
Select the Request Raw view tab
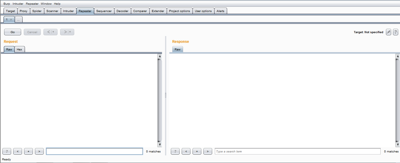[x=9, y=49]
